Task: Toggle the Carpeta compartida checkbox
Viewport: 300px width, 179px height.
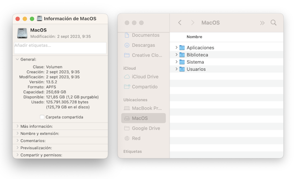Action: click(42, 117)
